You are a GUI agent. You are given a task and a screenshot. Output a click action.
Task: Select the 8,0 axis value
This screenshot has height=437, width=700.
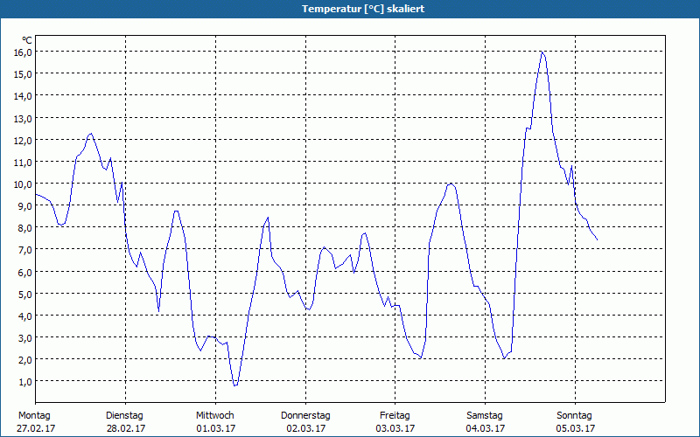coord(25,228)
